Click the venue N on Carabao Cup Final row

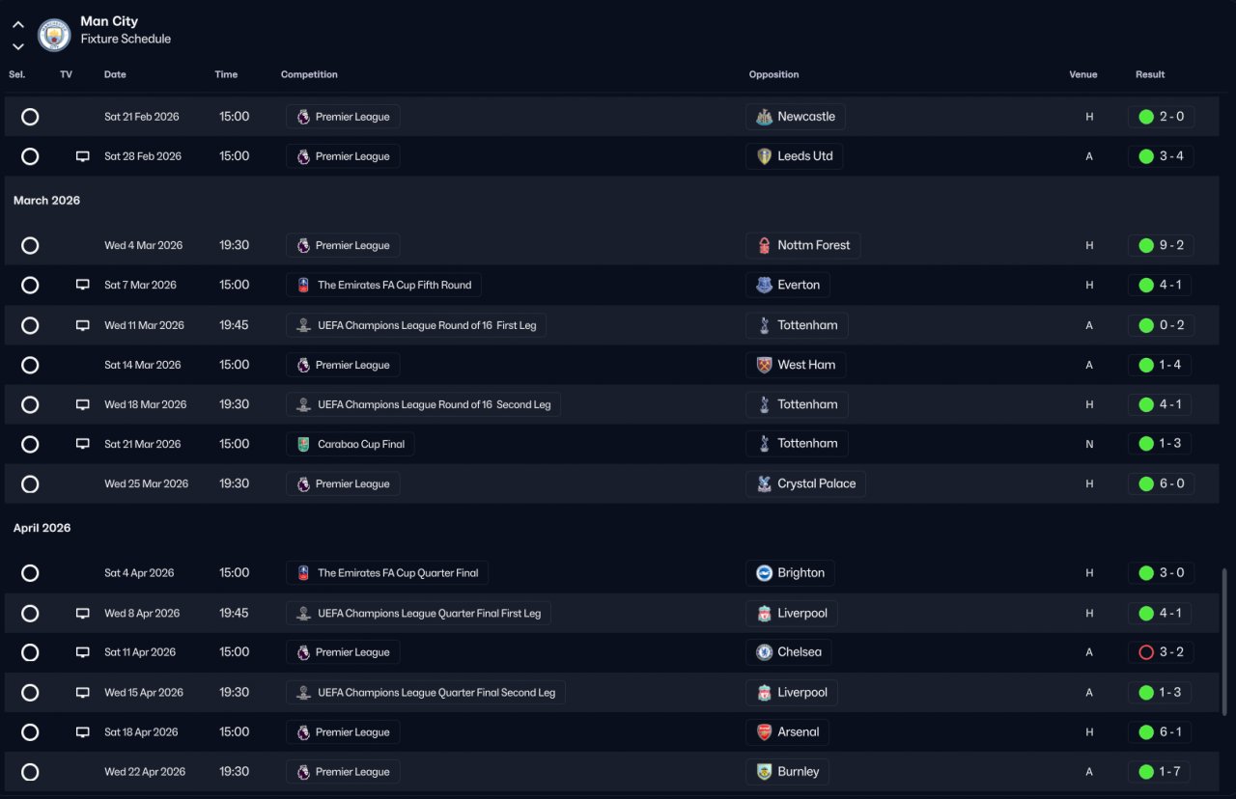pyautogui.click(x=1089, y=444)
